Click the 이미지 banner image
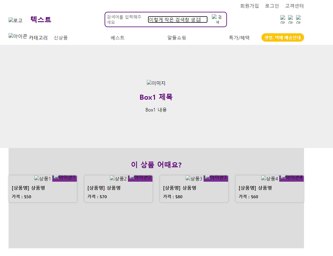333x256 pixels. tap(156, 83)
